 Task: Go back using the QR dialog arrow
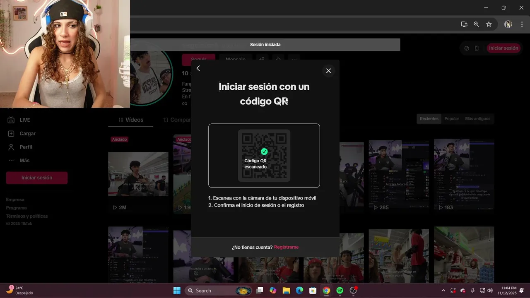pos(198,68)
